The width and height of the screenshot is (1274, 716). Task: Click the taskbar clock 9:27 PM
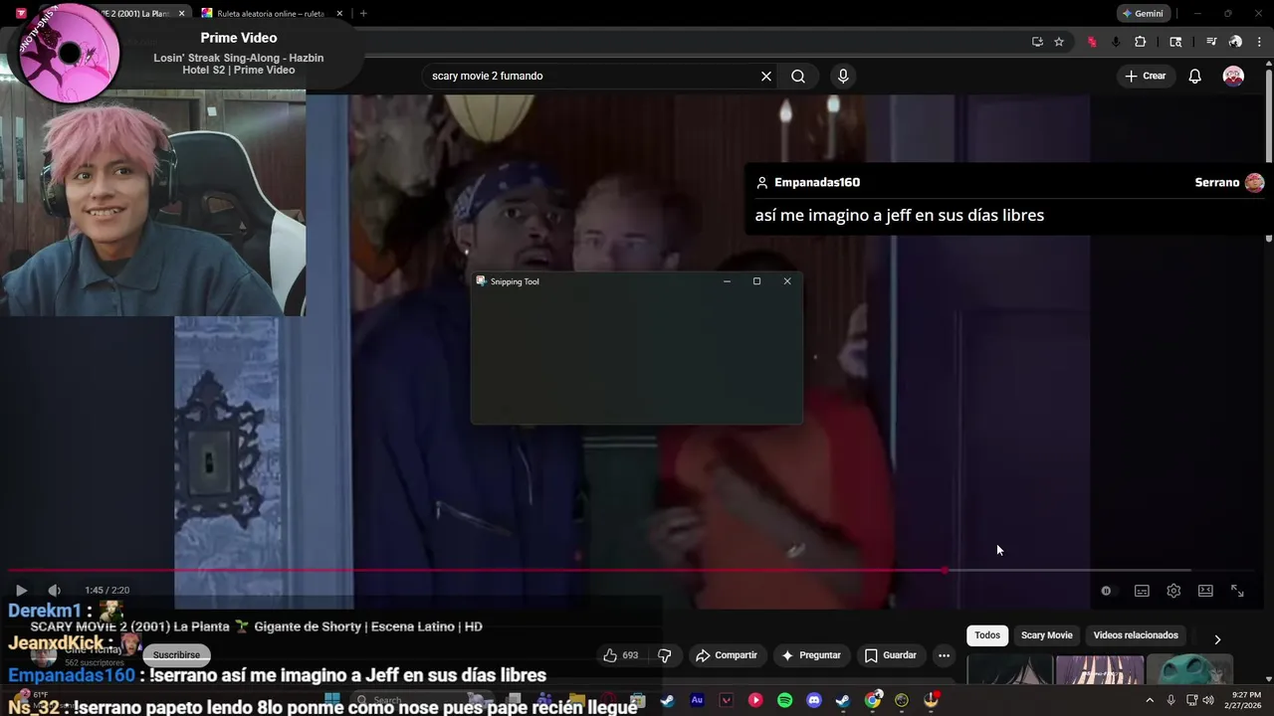coord(1246,700)
